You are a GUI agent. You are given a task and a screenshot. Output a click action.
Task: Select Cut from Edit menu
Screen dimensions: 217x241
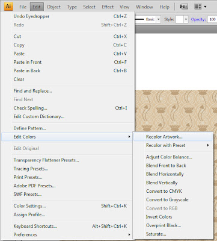point(68,36)
